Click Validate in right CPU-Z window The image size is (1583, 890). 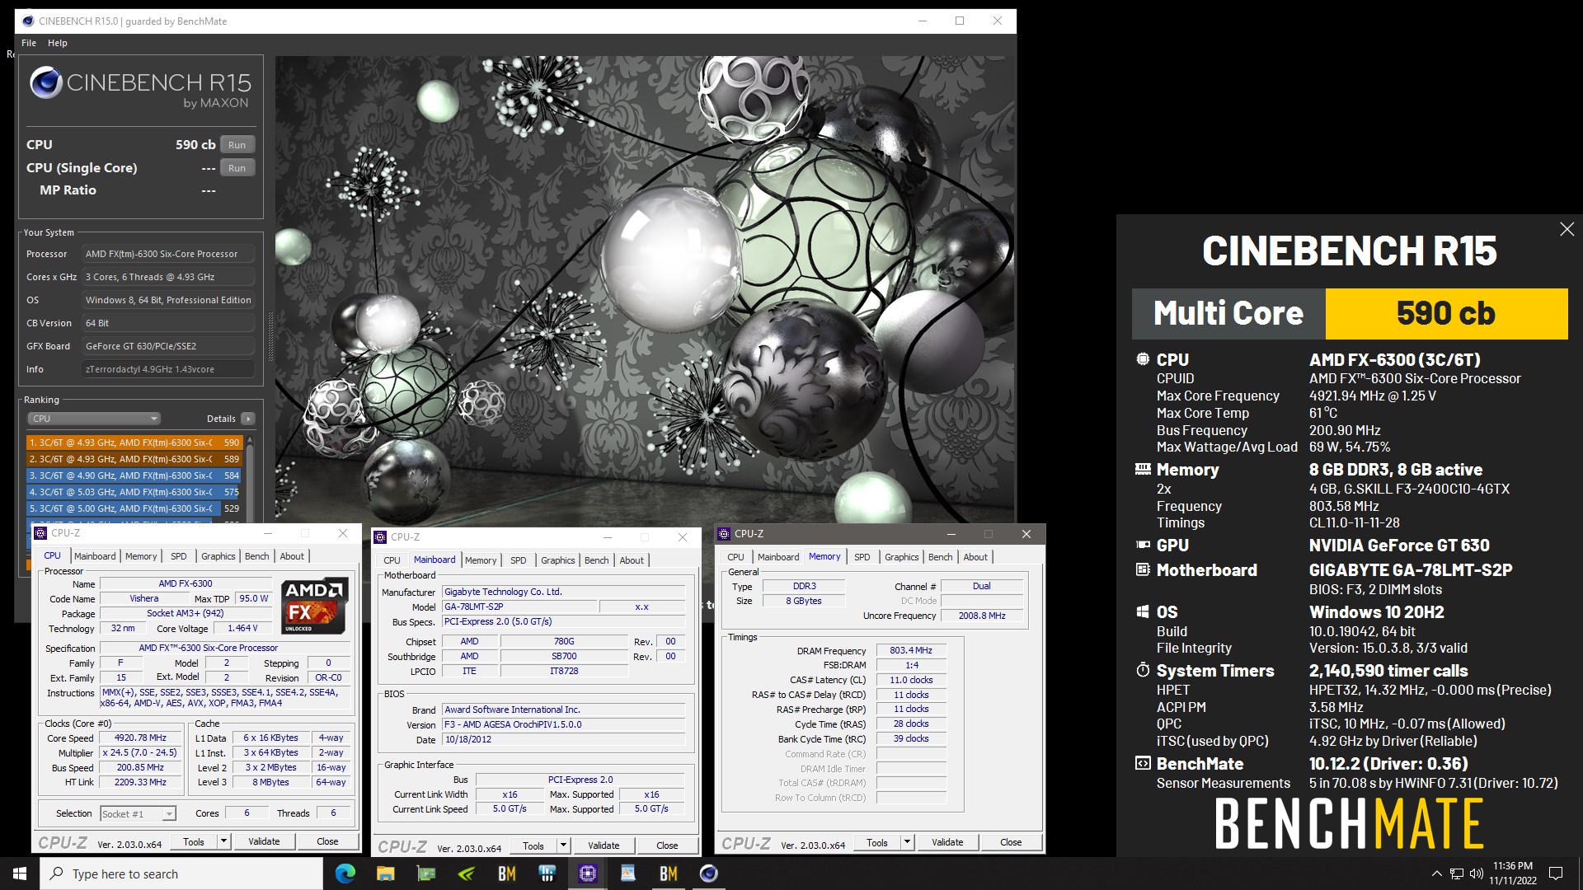click(x=947, y=842)
